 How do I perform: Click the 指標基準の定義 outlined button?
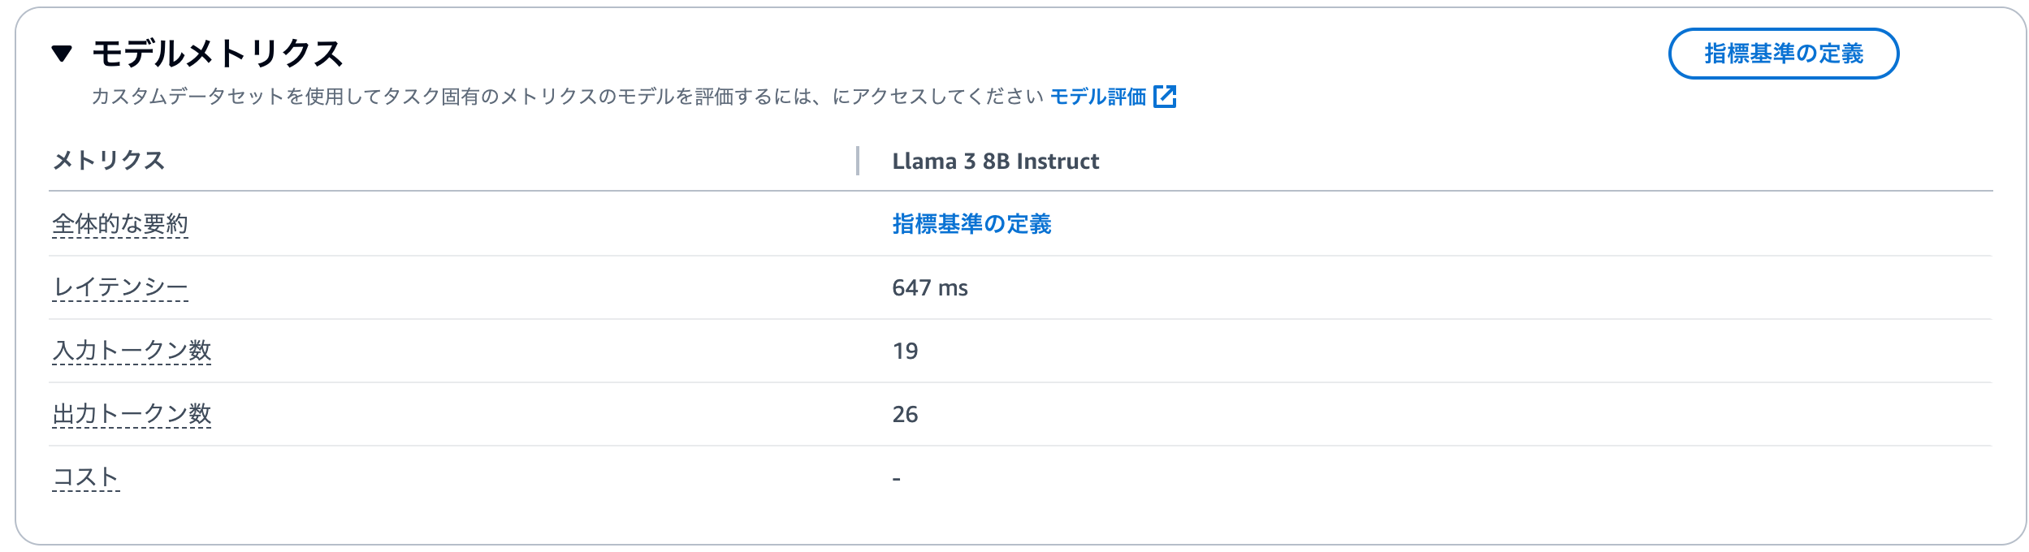pyautogui.click(x=1783, y=54)
